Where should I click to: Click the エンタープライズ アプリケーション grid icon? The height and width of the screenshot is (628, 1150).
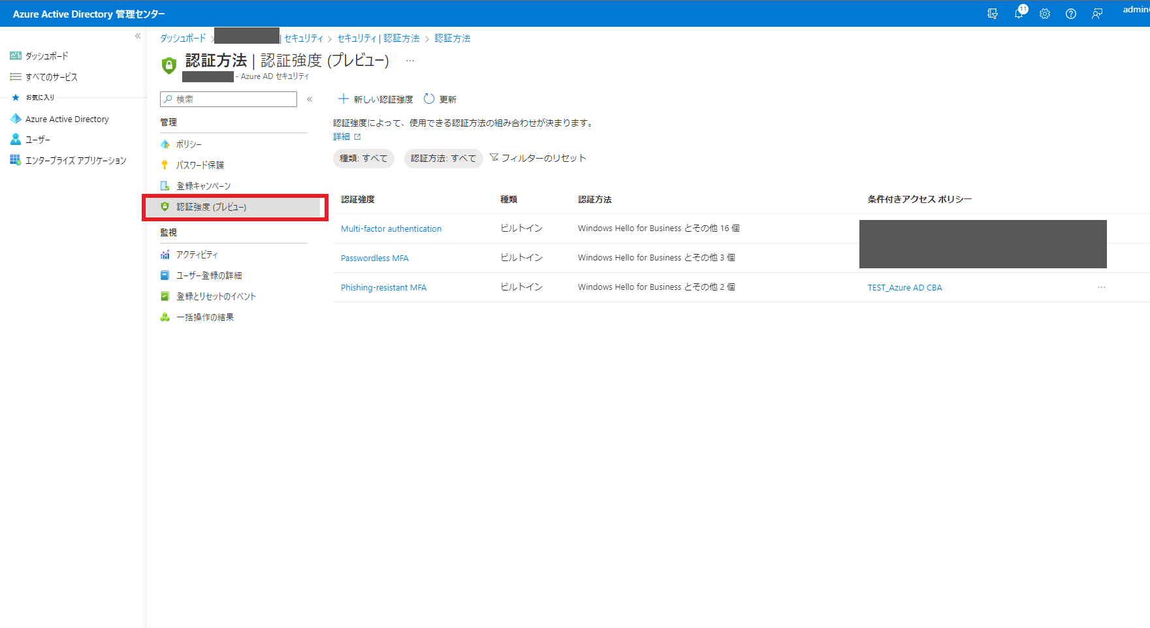point(16,160)
